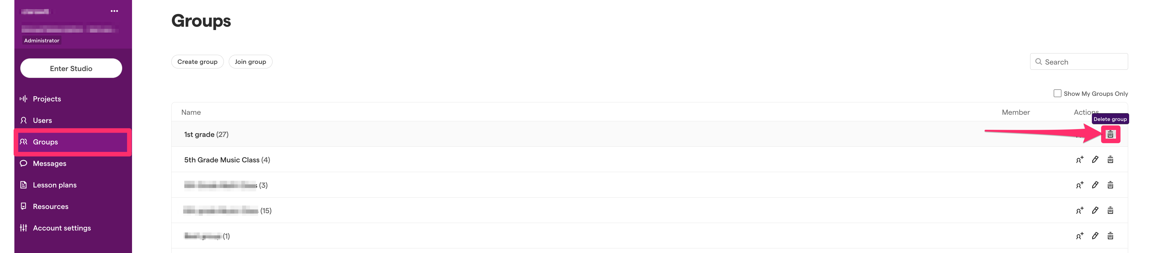Click the Search groups field
This screenshot has width=1153, height=253.
[x=1079, y=62]
